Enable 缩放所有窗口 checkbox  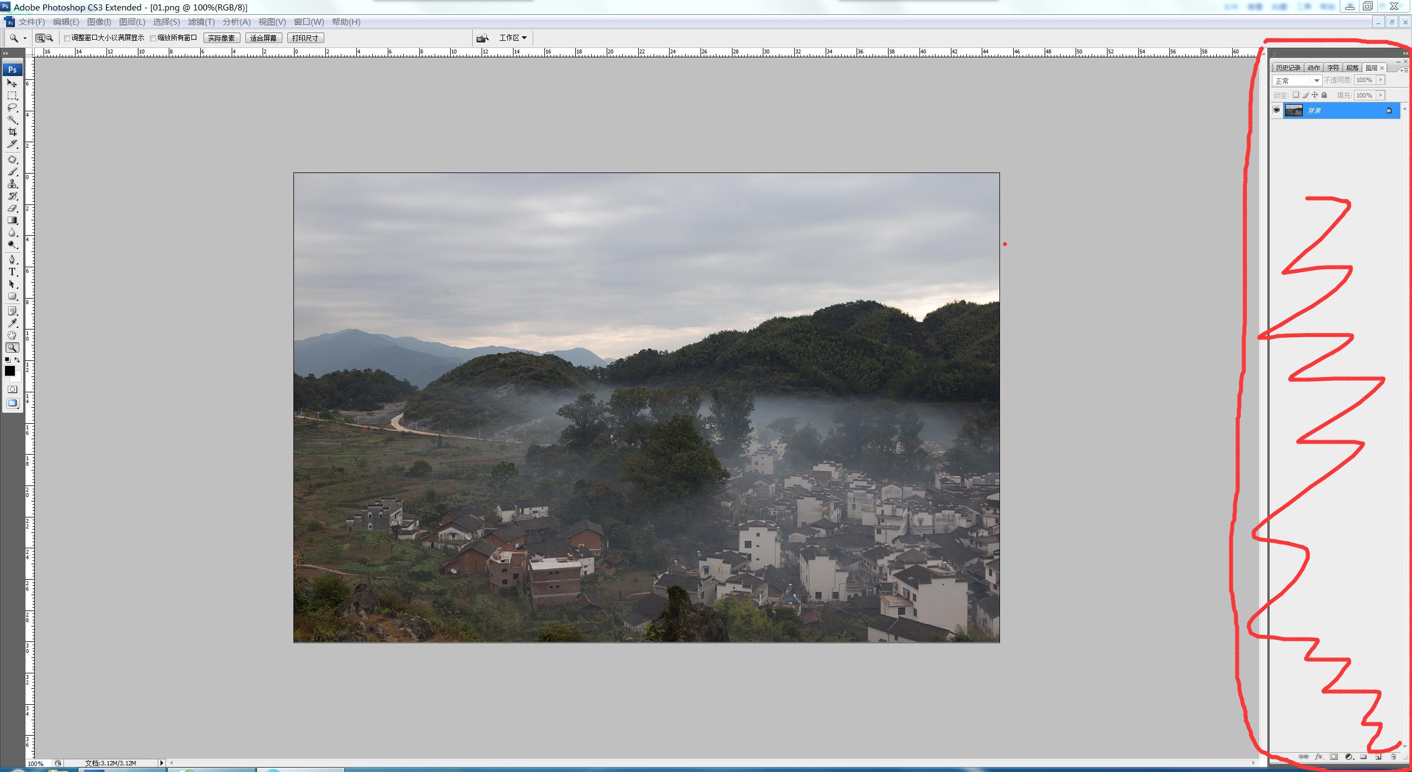click(x=153, y=38)
